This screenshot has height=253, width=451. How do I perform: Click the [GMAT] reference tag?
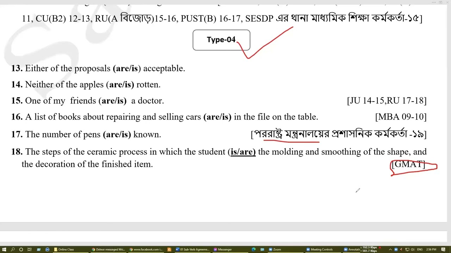[408, 164]
